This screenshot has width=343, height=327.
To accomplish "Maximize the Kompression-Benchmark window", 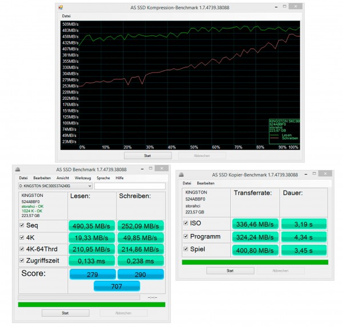I will click(284, 6).
